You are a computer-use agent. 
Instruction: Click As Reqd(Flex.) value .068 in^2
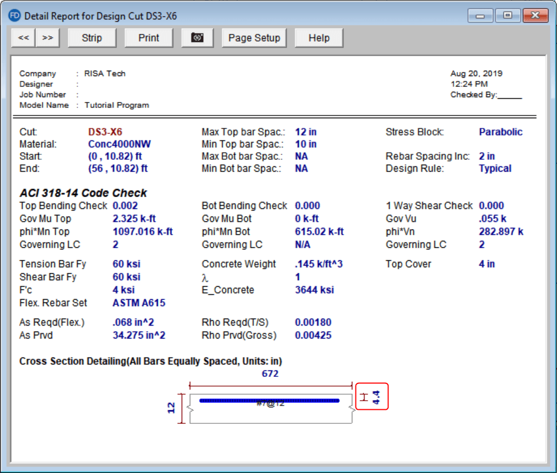point(133,322)
